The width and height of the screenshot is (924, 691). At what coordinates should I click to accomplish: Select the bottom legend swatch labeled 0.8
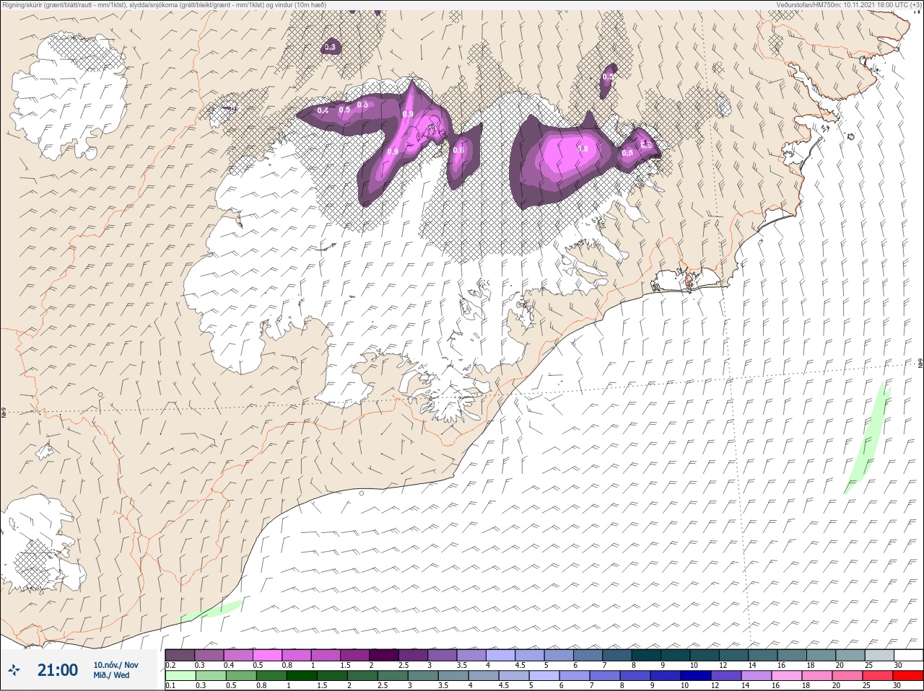tap(271, 676)
